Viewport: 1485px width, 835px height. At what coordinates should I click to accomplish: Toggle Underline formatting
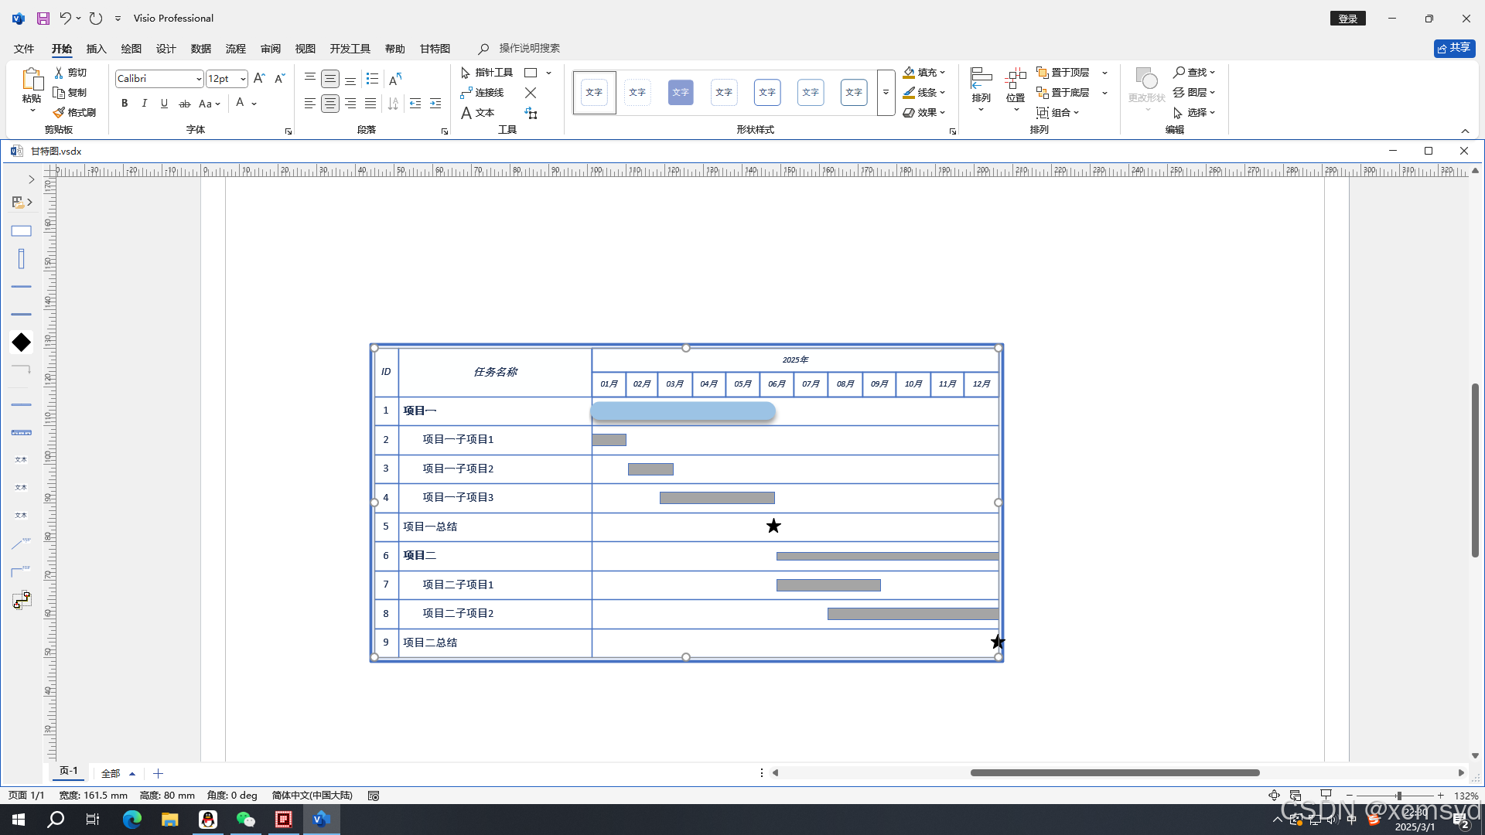pos(164,104)
